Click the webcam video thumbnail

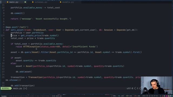point(157,85)
